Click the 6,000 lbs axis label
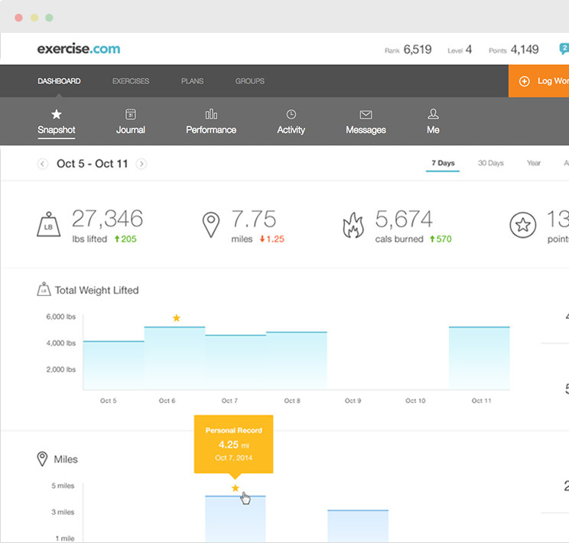 (x=60, y=317)
